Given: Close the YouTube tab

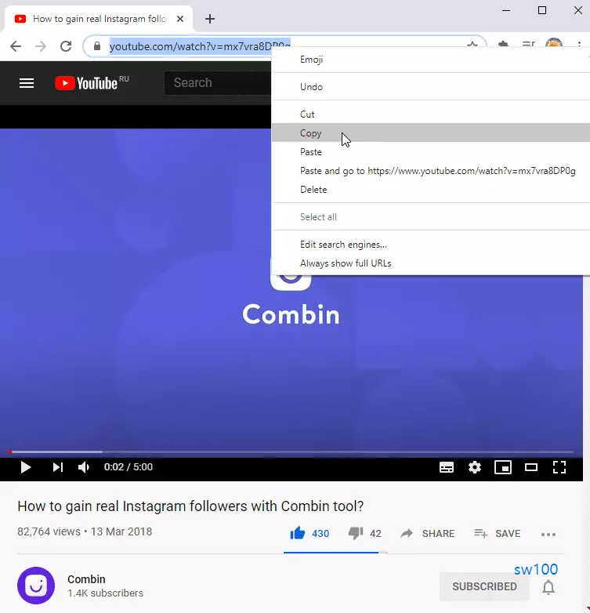Looking at the screenshot, I should click(x=180, y=19).
